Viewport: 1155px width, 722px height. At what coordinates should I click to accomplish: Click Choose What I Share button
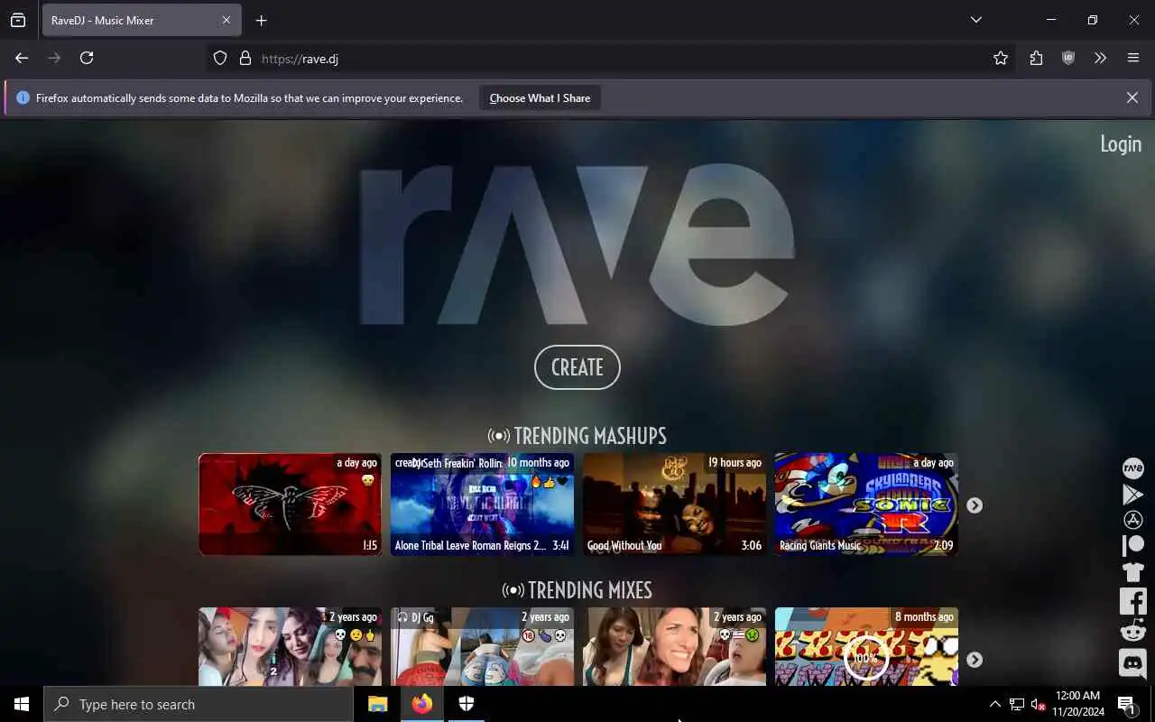540,97
